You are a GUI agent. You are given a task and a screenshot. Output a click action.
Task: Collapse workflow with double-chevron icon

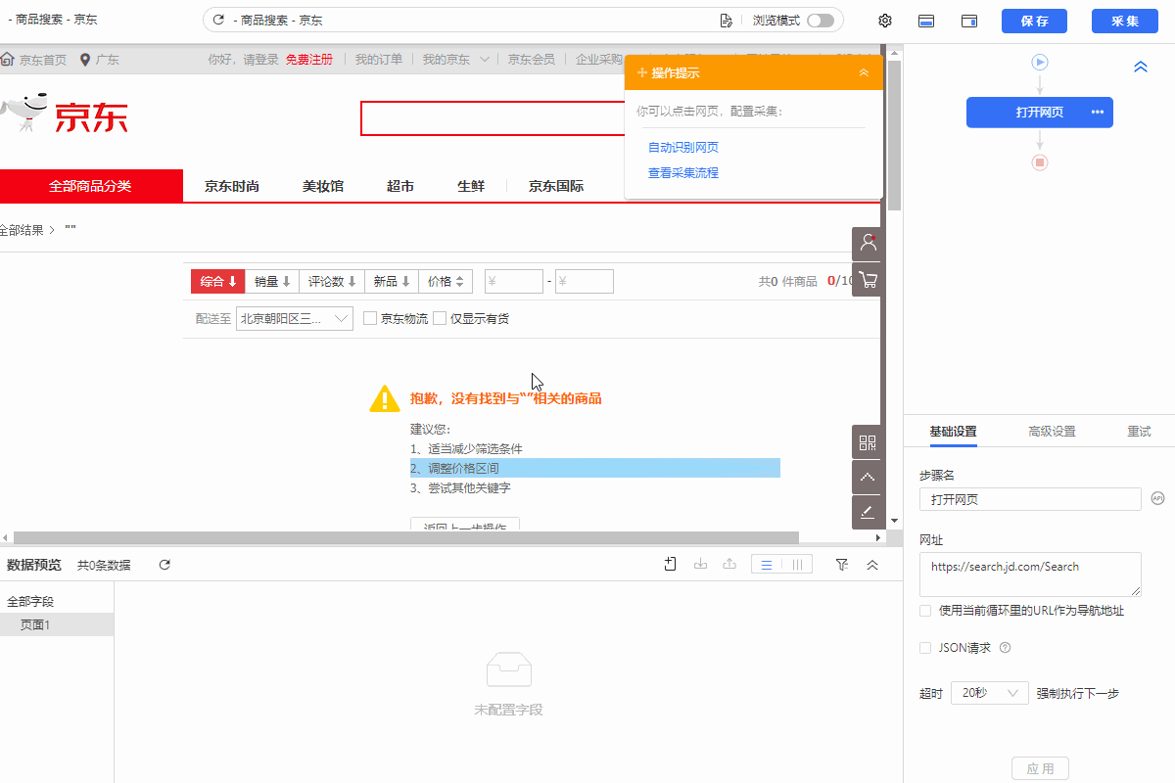(x=1141, y=67)
